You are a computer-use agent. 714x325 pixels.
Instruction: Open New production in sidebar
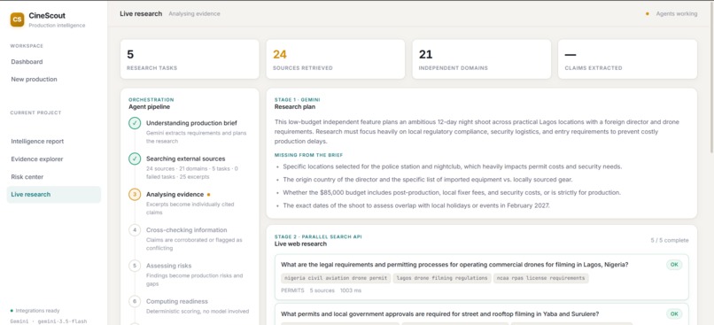[x=54, y=79]
